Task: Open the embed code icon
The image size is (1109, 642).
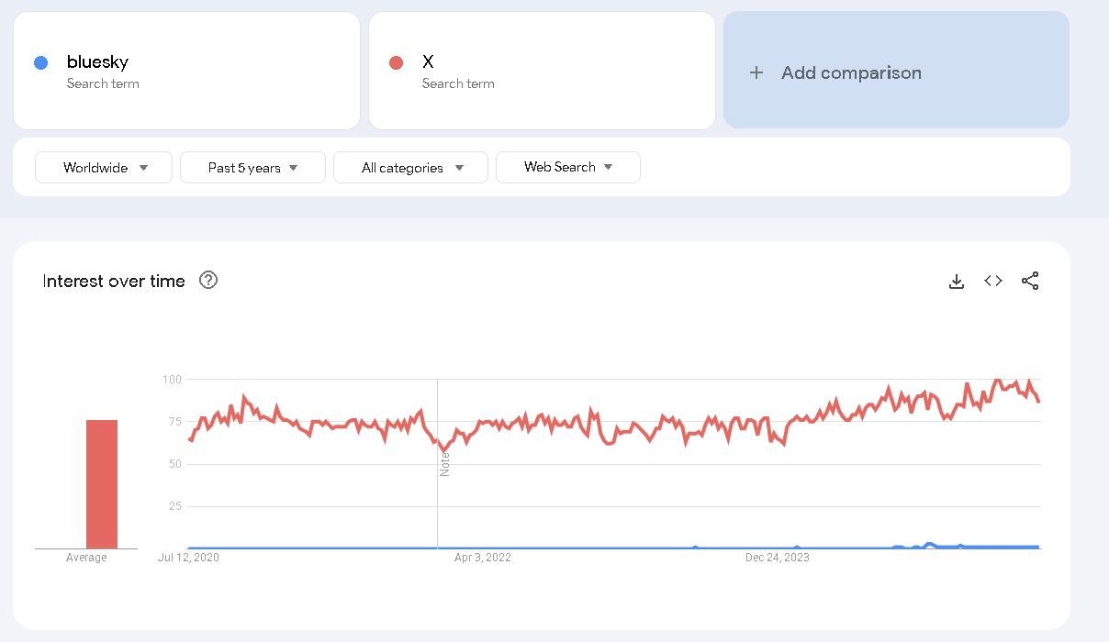Action: click(x=993, y=281)
